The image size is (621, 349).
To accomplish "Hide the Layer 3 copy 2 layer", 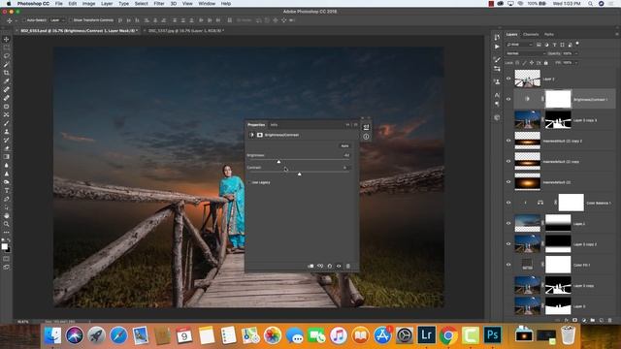I will (508, 243).
